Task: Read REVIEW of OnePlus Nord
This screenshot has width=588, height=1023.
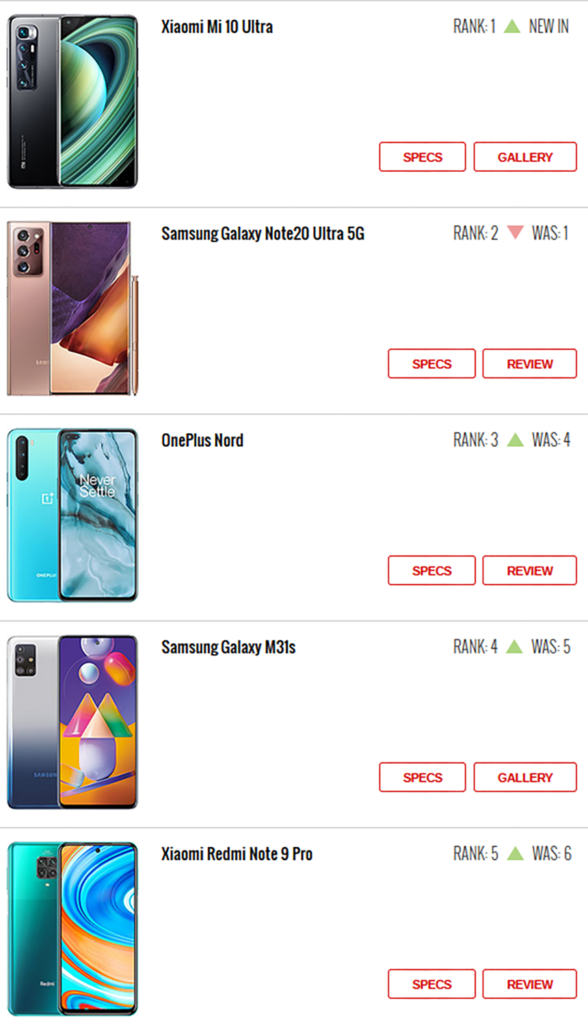Action: click(530, 570)
